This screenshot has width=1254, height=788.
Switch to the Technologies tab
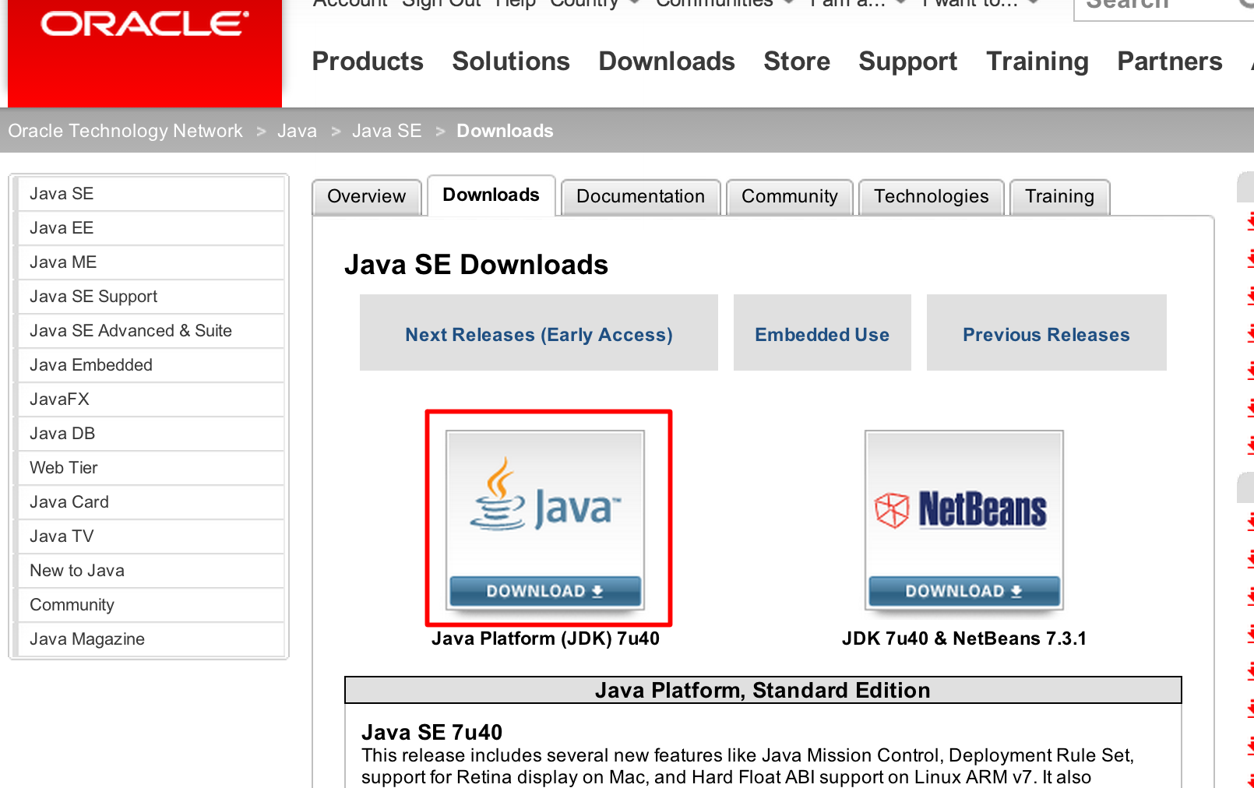tap(932, 197)
